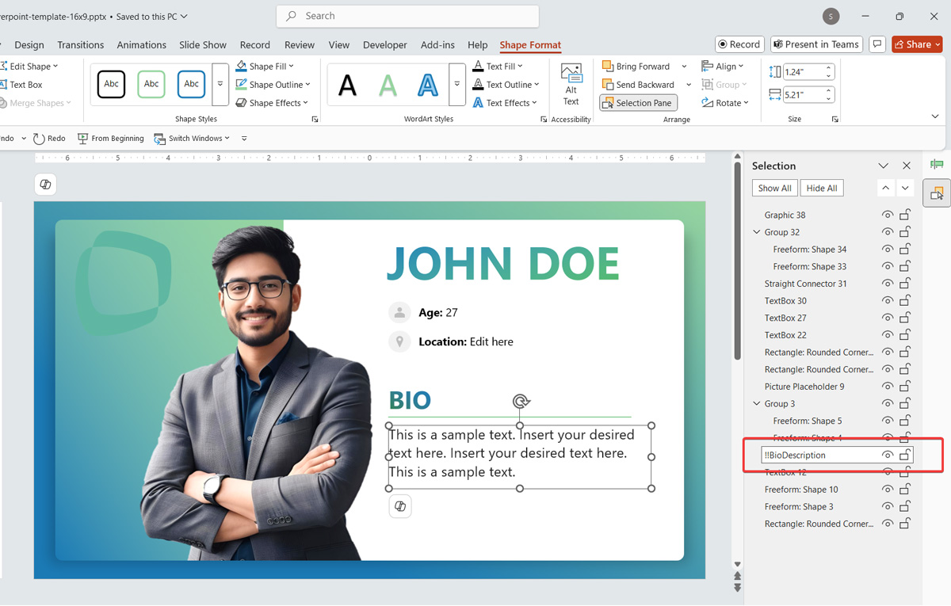This screenshot has height=606, width=951.
Task: Open the Comments icon button
Action: 877,44
